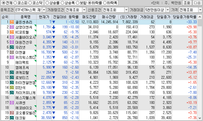
Task: Click the down triangle icon in 에코바이오 row
Action: click(54, 108)
